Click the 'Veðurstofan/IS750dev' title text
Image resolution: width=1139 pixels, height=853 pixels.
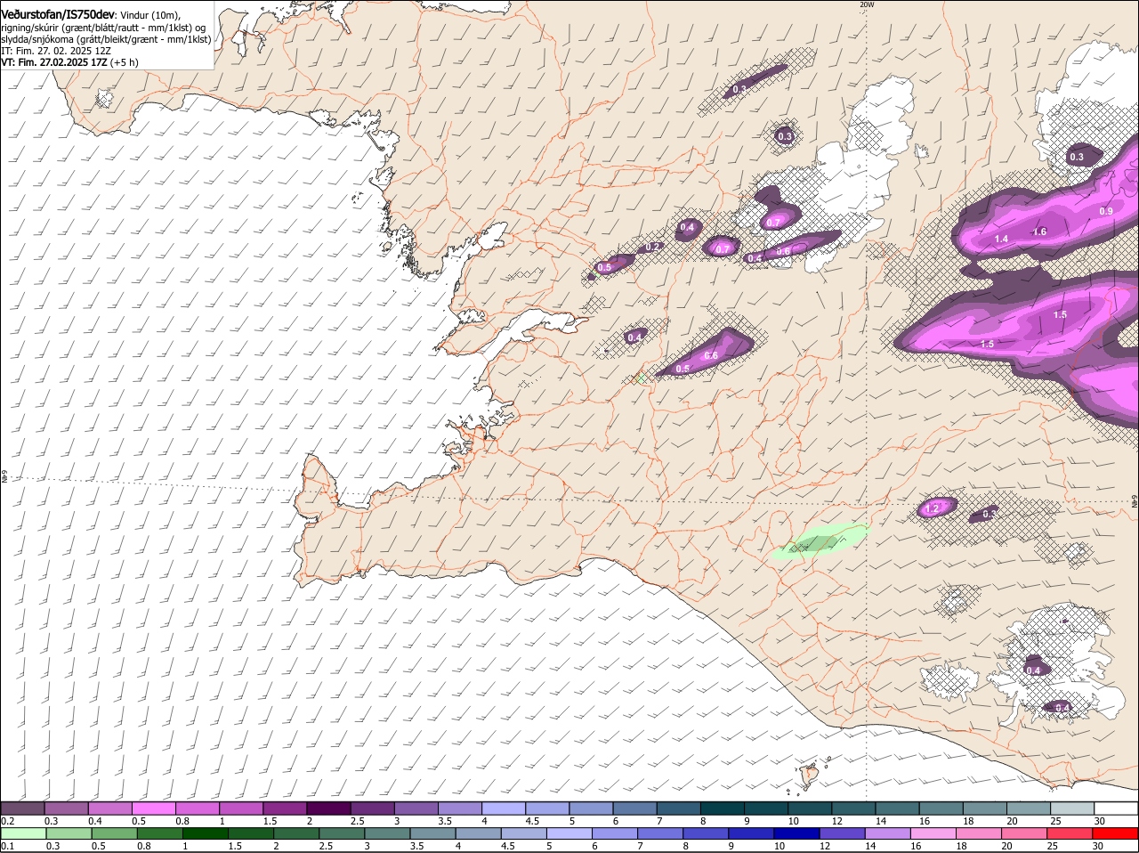click(x=58, y=15)
